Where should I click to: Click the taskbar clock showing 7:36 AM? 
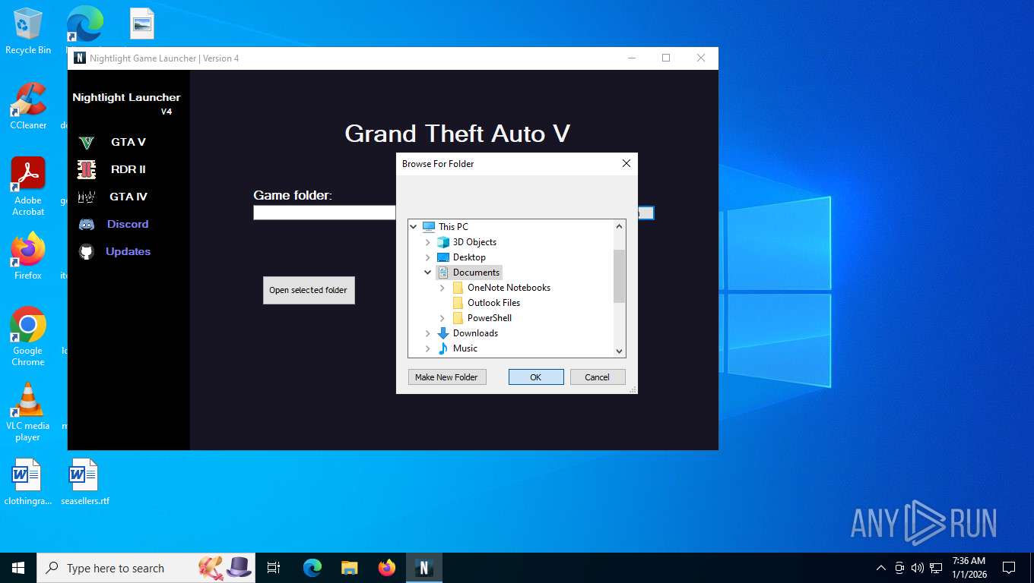coord(969,568)
